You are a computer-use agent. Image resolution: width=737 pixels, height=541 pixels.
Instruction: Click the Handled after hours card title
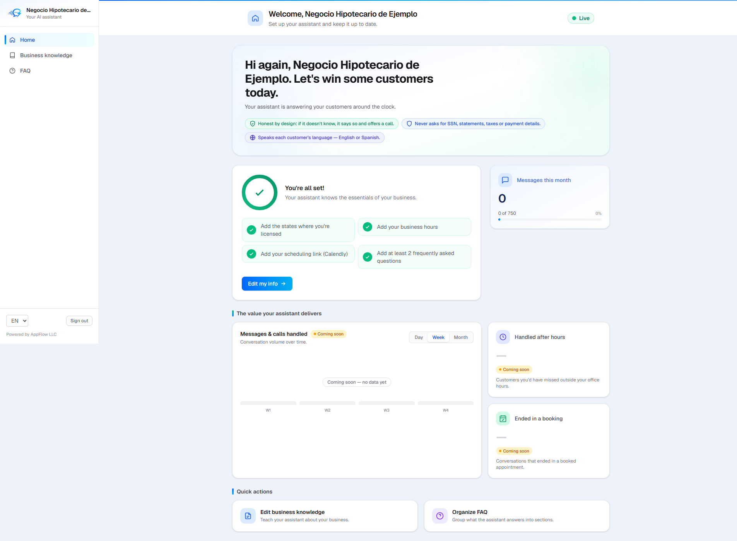[x=540, y=337]
